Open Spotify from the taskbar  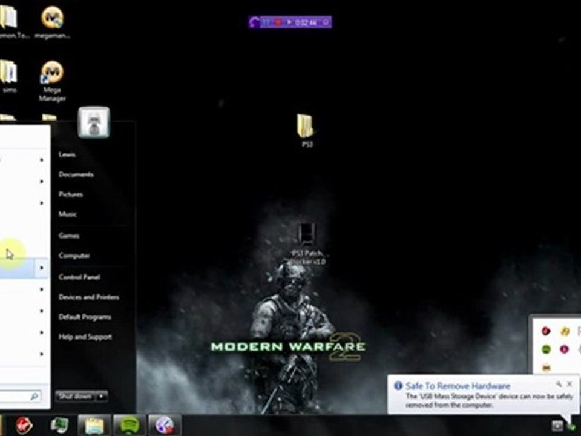click(x=130, y=425)
